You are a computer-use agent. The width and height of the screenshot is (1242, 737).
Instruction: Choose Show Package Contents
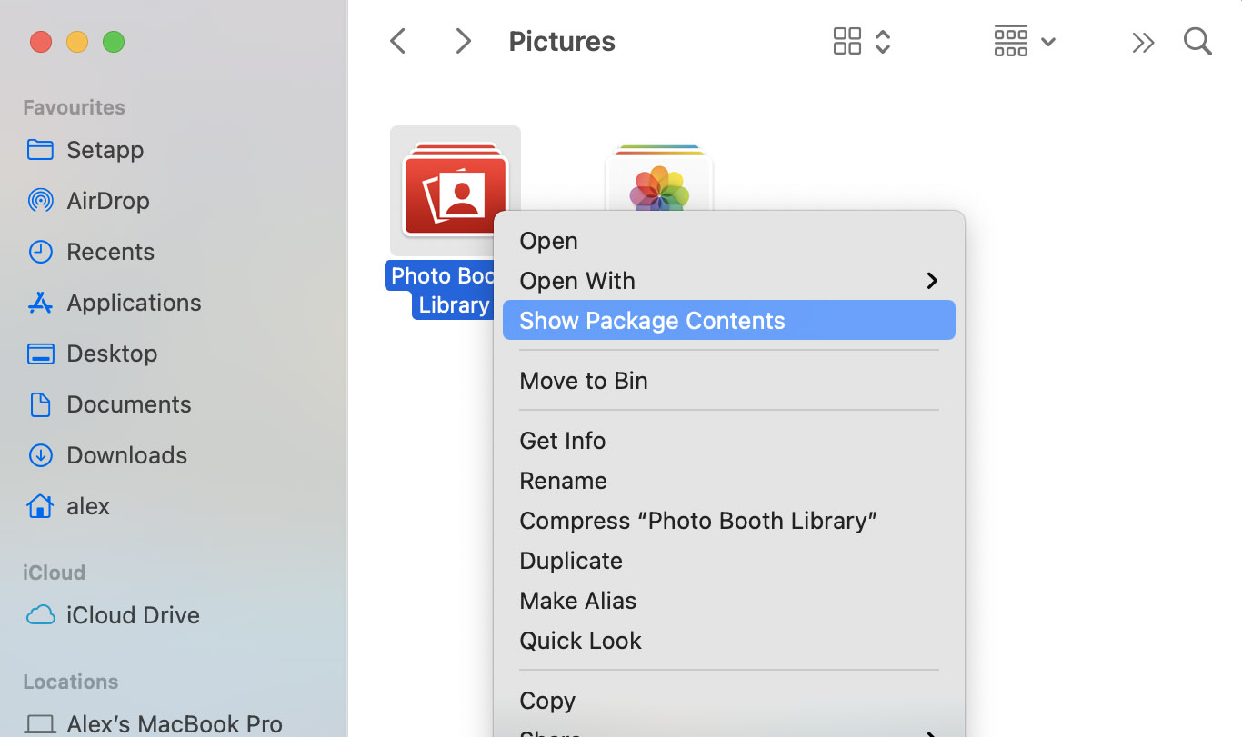pyautogui.click(x=729, y=321)
